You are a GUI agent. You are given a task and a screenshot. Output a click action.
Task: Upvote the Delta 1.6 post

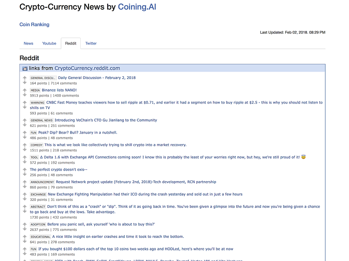(x=25, y=157)
